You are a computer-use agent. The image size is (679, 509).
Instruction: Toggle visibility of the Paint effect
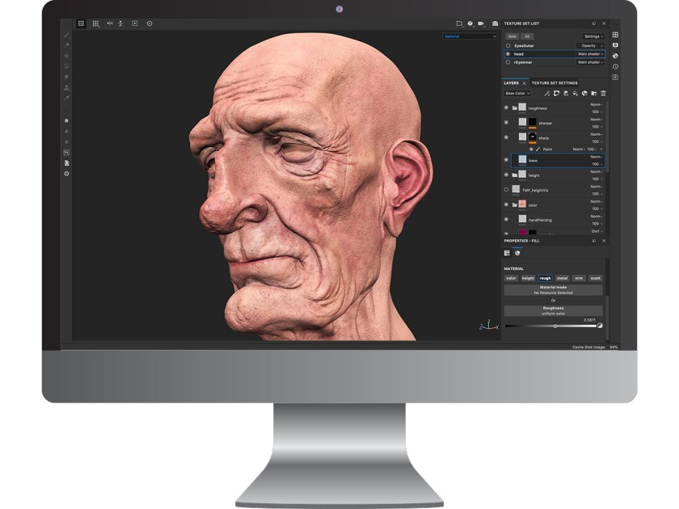pyautogui.click(x=531, y=149)
